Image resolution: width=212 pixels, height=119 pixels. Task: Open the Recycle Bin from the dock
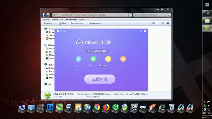(x=172, y=107)
